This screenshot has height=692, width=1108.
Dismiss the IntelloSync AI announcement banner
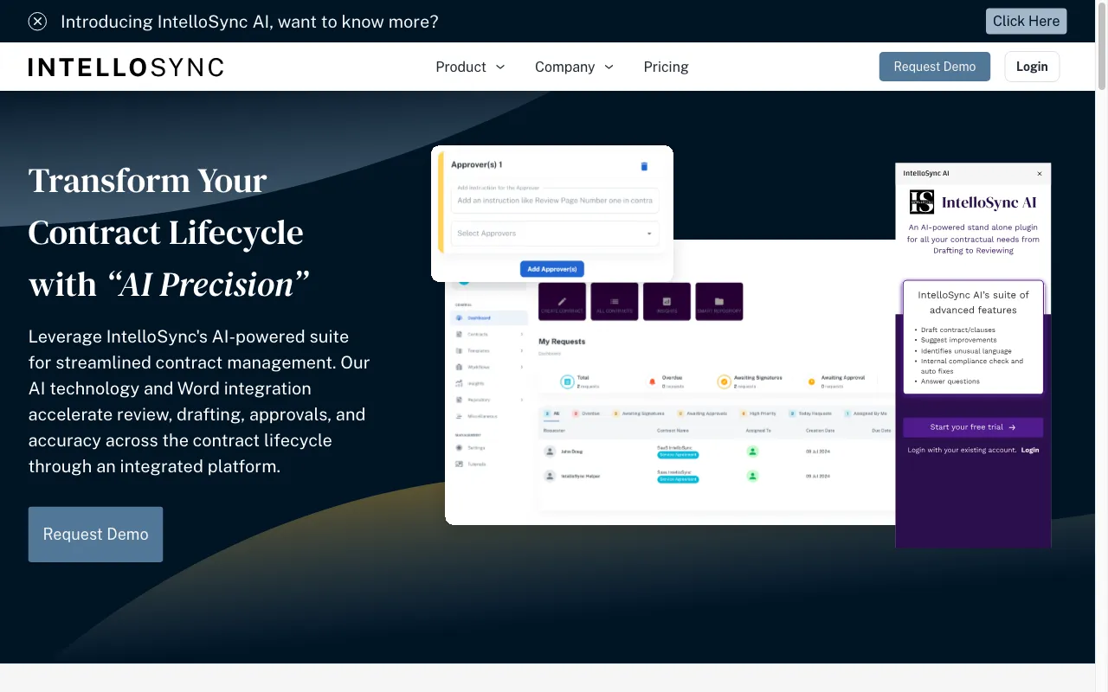pyautogui.click(x=37, y=22)
